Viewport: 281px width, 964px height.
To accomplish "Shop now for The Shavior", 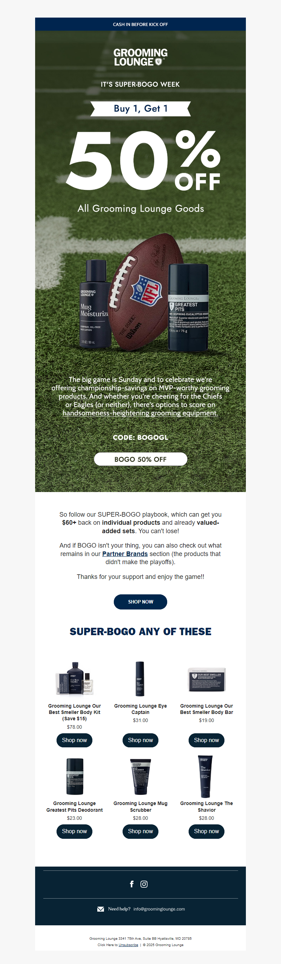I will [207, 831].
